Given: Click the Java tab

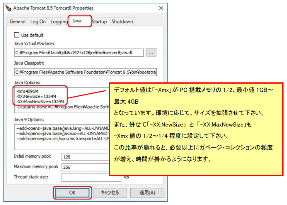Looking at the screenshot, I should click(x=80, y=21).
